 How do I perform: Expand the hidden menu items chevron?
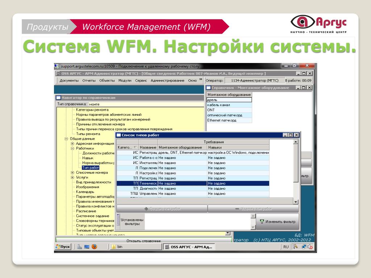(x=201, y=79)
